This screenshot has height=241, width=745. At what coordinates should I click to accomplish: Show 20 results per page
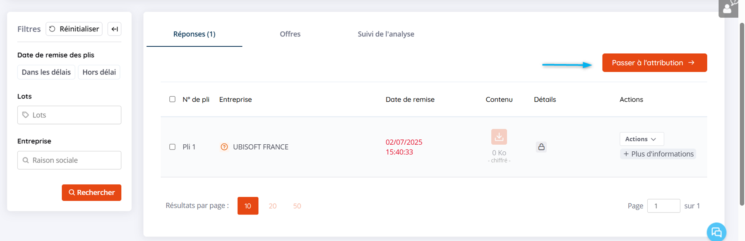pos(272,206)
